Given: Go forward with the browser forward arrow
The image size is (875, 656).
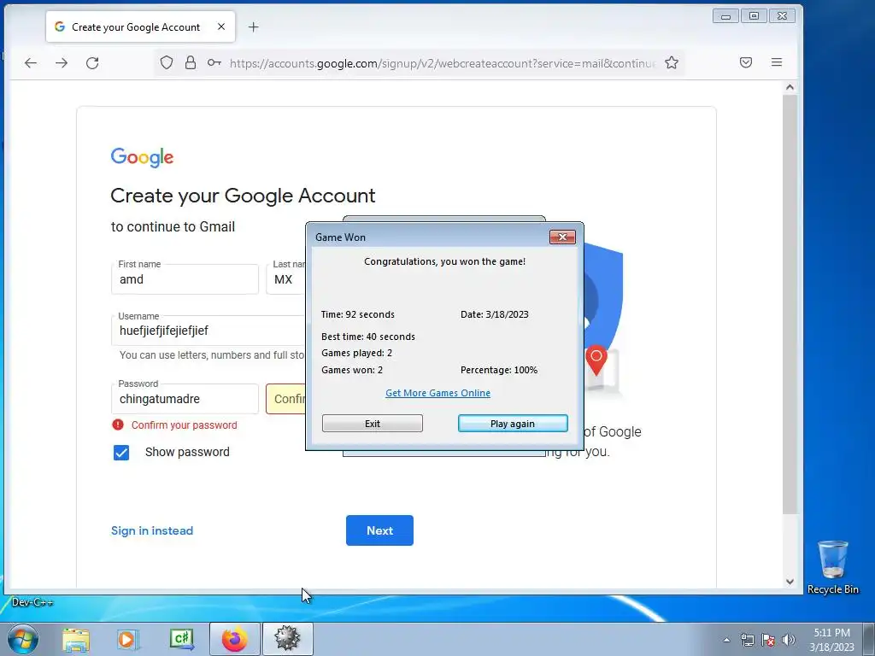Looking at the screenshot, I should (62, 63).
